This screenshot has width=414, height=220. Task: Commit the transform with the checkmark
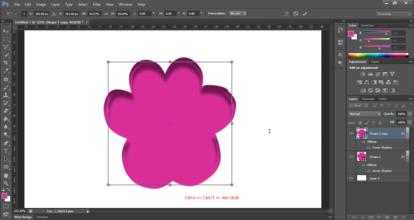click(305, 14)
